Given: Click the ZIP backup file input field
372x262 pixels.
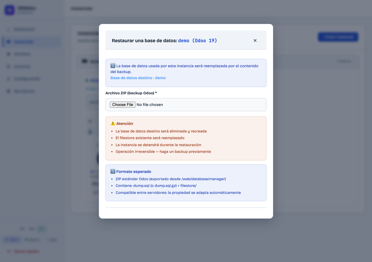Looking at the screenshot, I should pyautogui.click(x=186, y=105).
